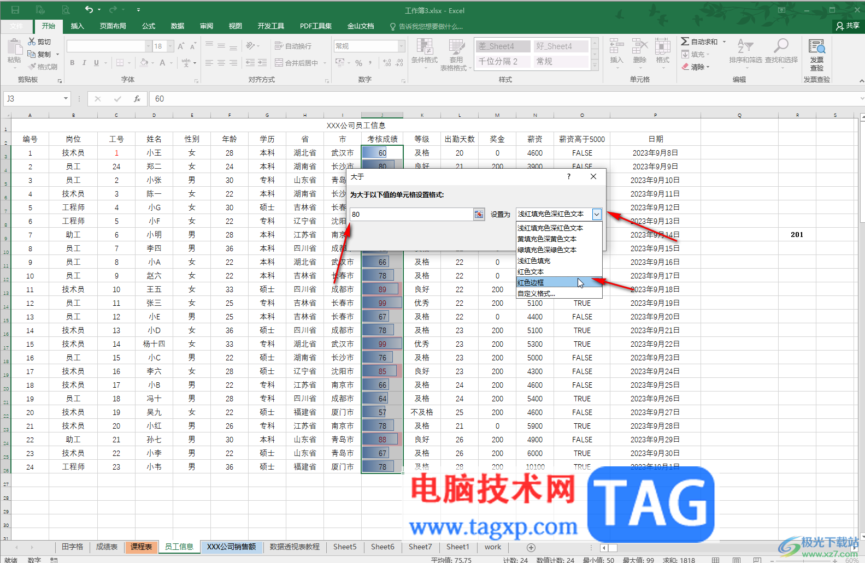Click the Conditional Formatting icon
865x563 pixels.
coord(425,46)
